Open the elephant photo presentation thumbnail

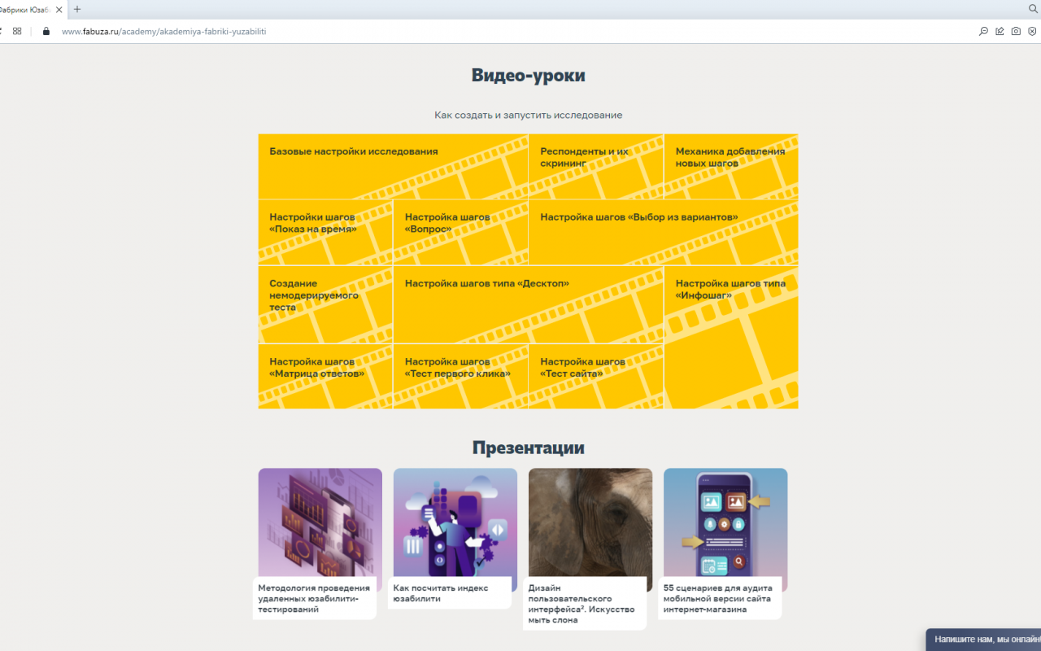[x=590, y=522]
